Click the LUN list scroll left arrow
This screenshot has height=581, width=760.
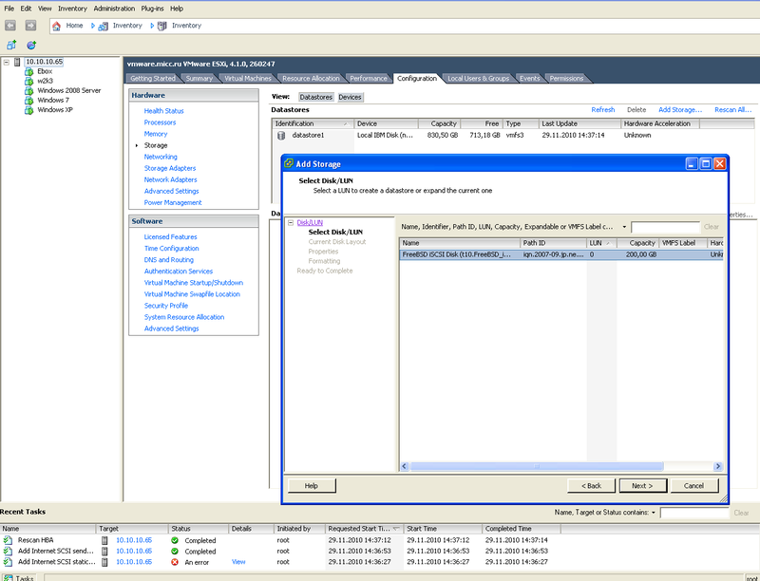point(406,466)
